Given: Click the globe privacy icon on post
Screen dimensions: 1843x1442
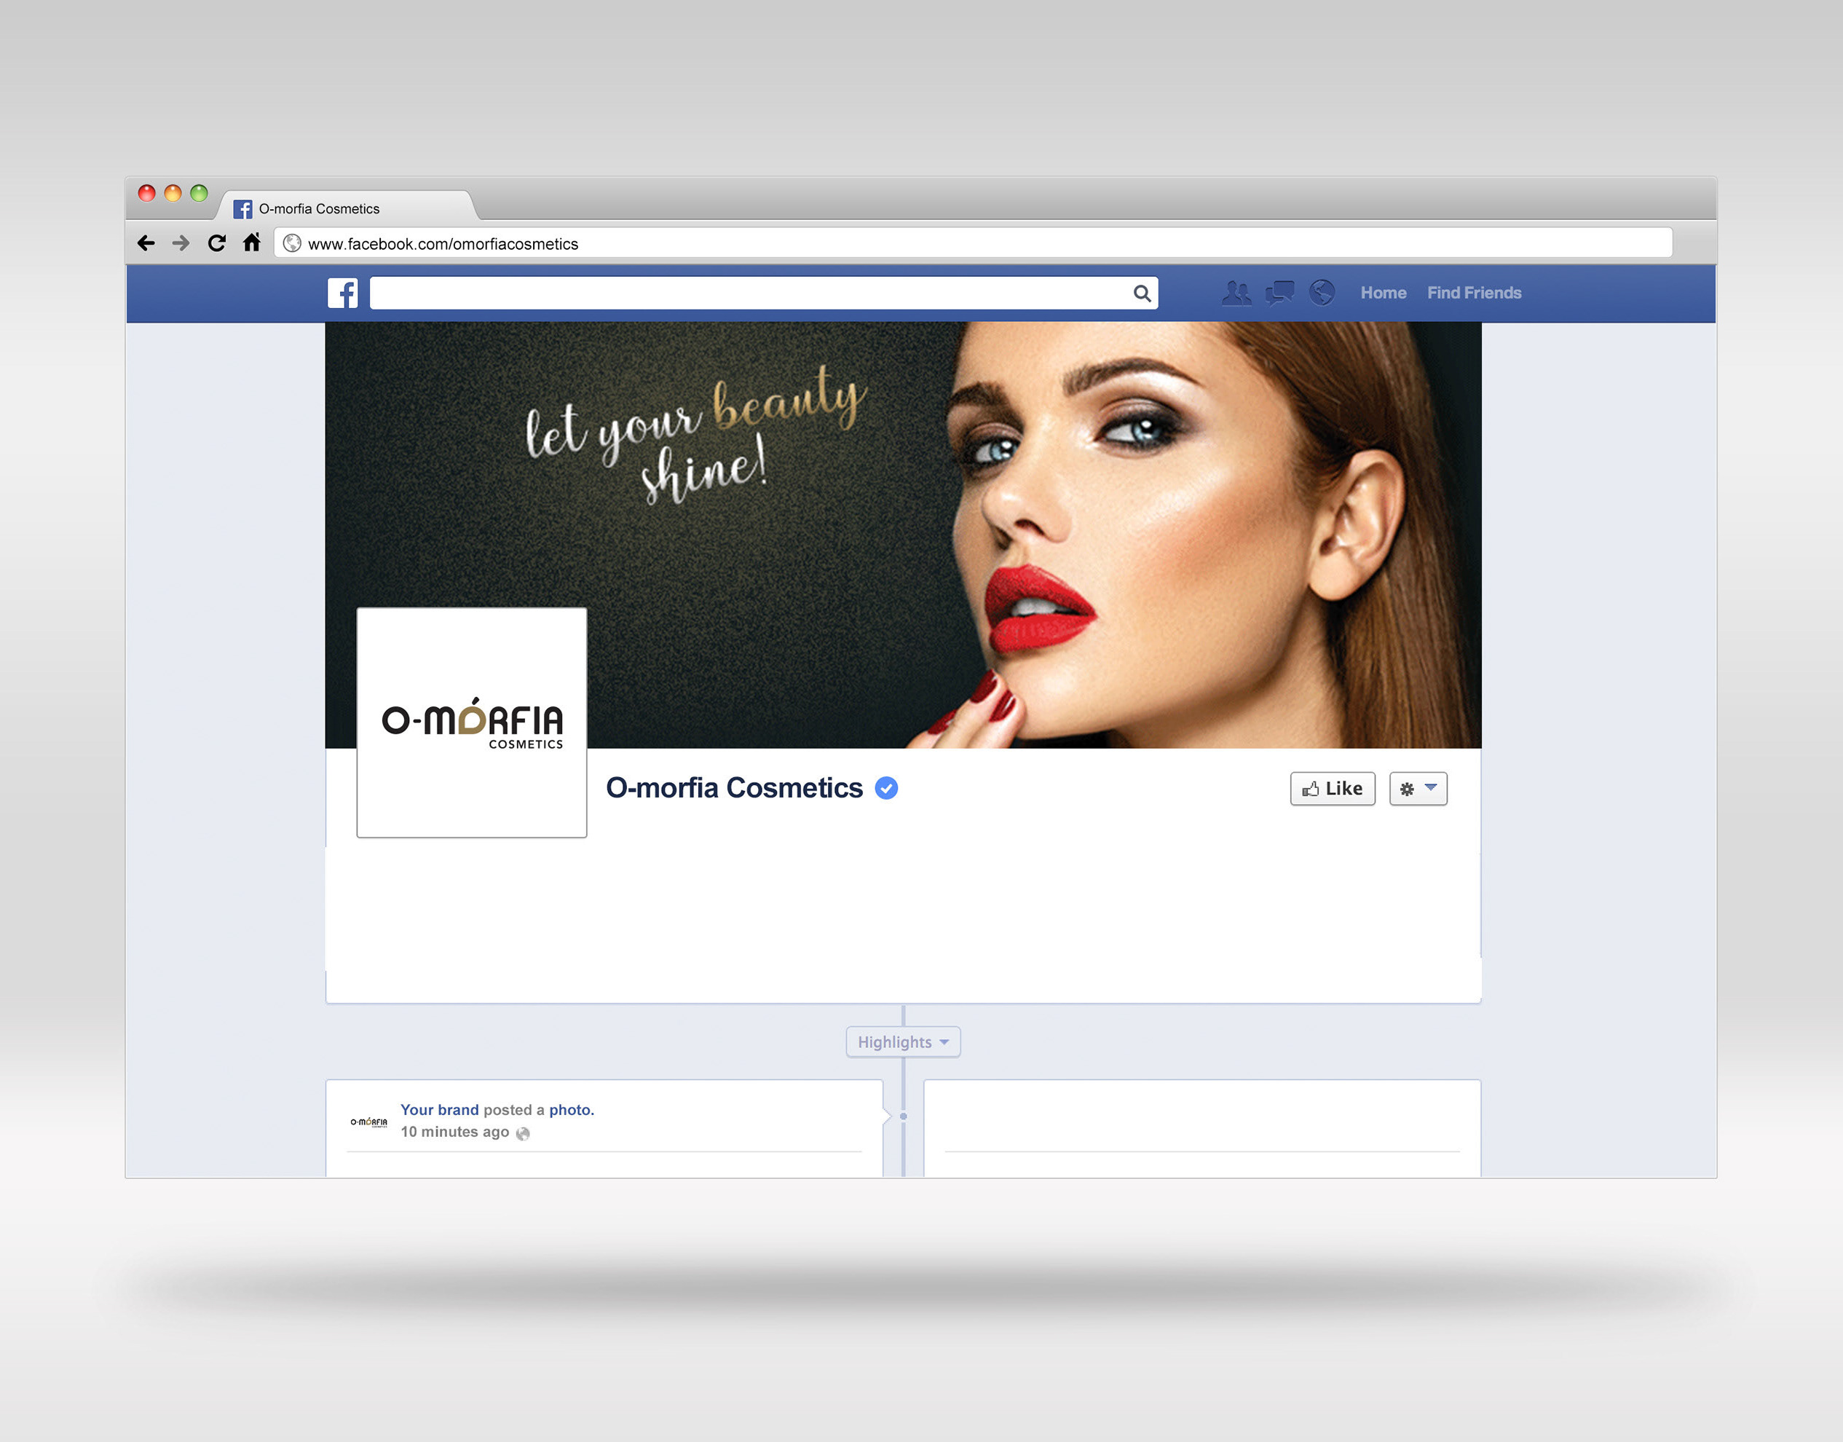Looking at the screenshot, I should [523, 1133].
